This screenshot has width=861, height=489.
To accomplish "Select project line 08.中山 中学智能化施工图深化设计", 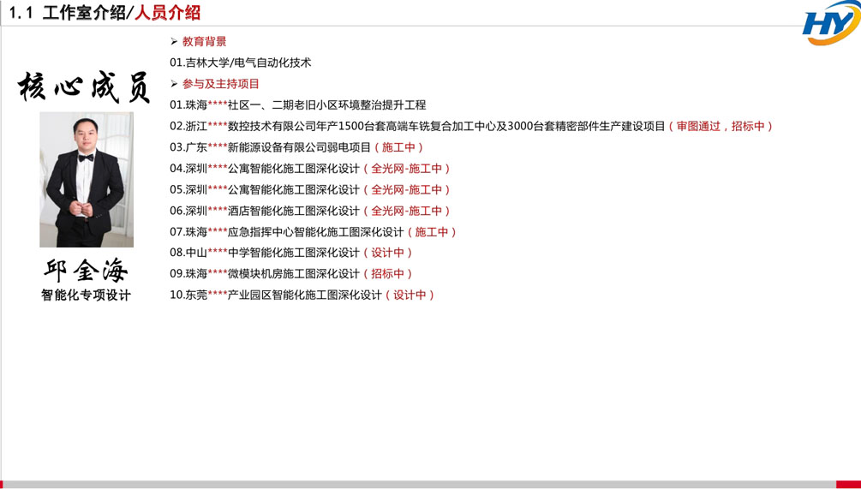I will [290, 253].
